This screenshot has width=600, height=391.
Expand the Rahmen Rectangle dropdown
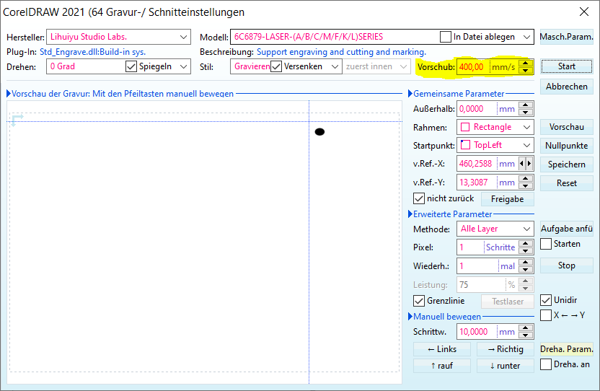(x=527, y=127)
